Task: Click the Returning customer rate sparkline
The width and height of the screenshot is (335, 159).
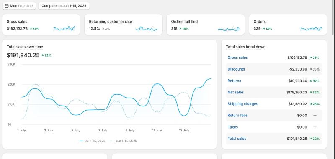Action: tap(147, 28)
